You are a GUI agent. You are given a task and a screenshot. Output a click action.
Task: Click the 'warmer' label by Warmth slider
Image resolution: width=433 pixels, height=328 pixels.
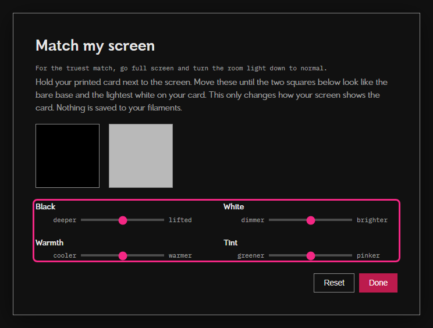click(x=180, y=256)
